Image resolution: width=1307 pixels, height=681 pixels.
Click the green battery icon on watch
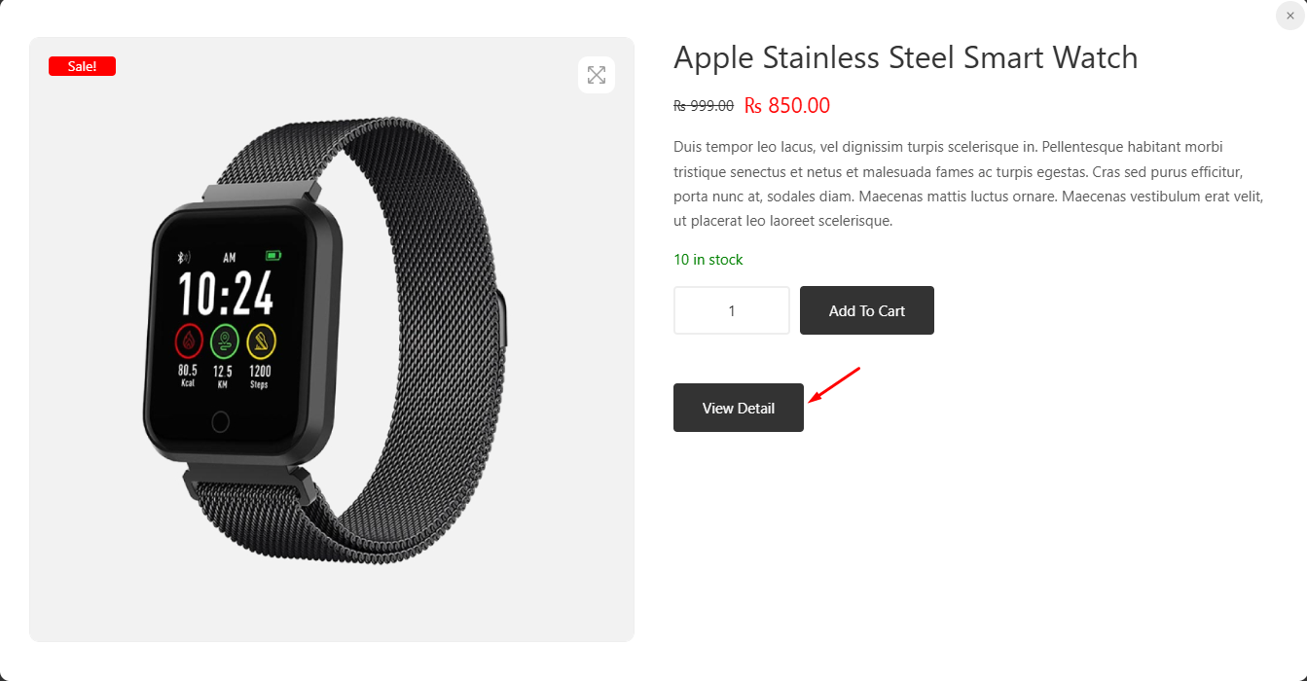click(273, 256)
